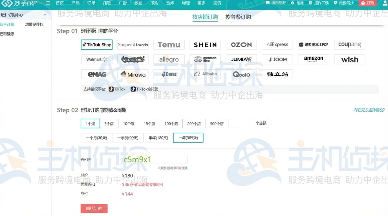
Task: Switch to the 按套餐订购 tab
Action: (x=238, y=17)
